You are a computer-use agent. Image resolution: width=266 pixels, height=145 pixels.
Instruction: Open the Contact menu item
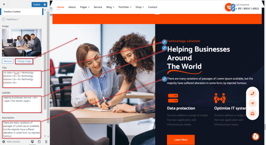tap(152, 7)
